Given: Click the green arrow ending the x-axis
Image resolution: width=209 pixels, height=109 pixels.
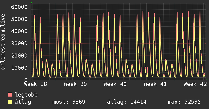Looking at the screenshot, I should tap(206, 80).
